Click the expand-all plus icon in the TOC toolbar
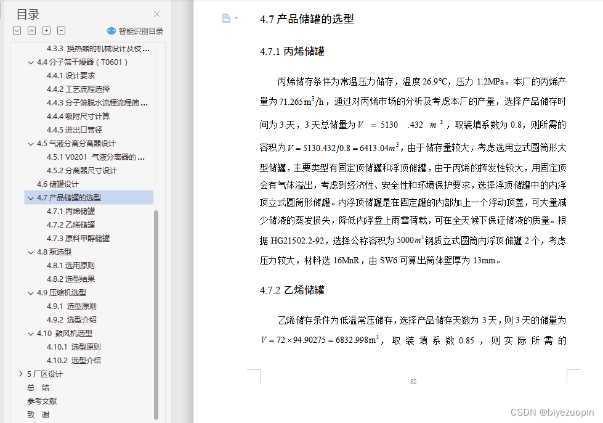603x423 pixels. (46, 30)
